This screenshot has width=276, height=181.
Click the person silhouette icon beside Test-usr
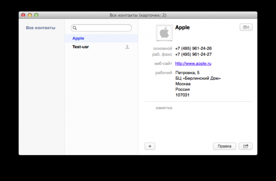[127, 47]
